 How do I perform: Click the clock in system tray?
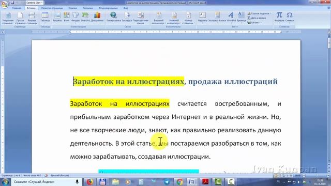320,182
